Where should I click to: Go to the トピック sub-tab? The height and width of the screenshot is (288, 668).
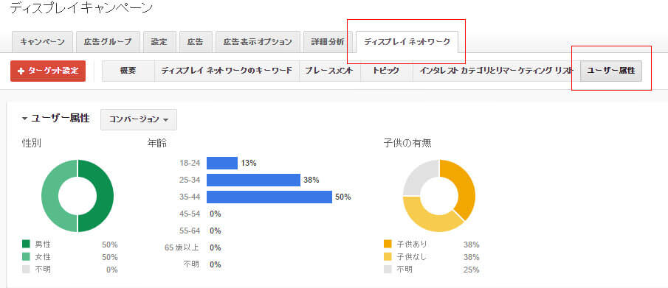[386, 71]
